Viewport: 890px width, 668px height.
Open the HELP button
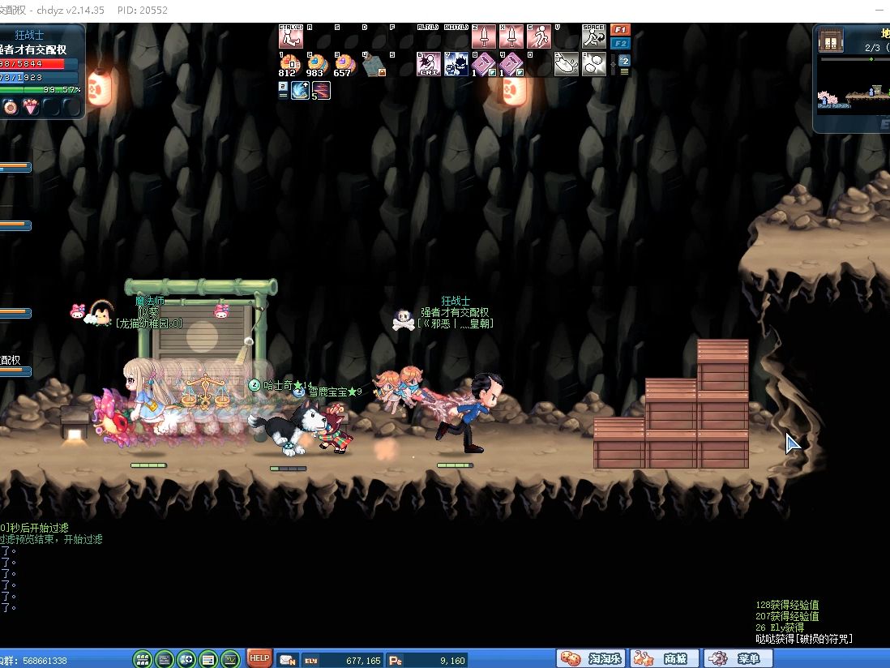259,658
